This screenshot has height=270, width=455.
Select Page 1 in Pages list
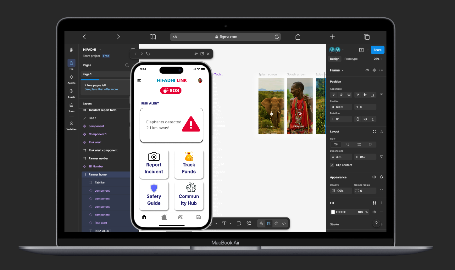[105, 74]
